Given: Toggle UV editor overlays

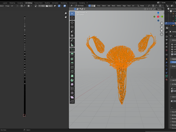Looking at the screenshot, I should coord(65,6).
